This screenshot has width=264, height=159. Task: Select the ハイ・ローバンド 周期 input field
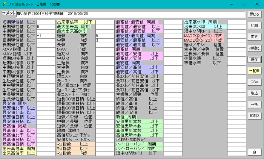pos(173,144)
